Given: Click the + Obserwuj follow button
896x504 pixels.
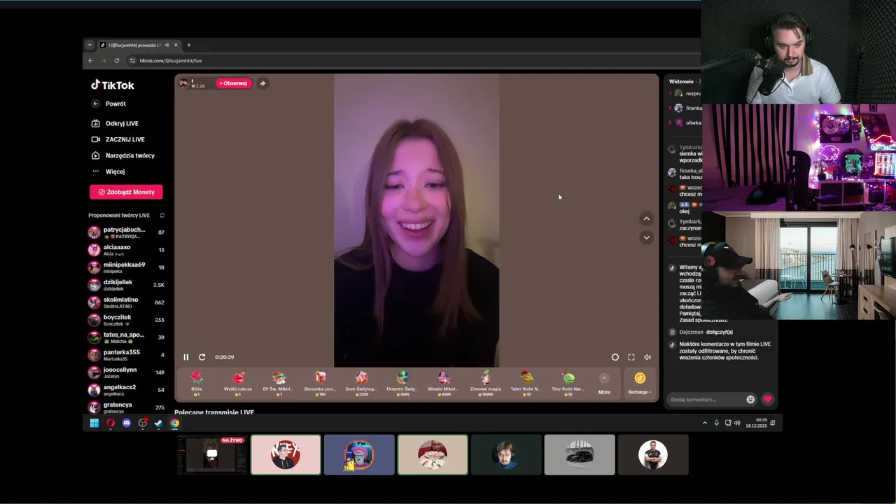Looking at the screenshot, I should coord(233,83).
